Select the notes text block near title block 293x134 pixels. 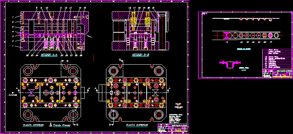click(175, 117)
